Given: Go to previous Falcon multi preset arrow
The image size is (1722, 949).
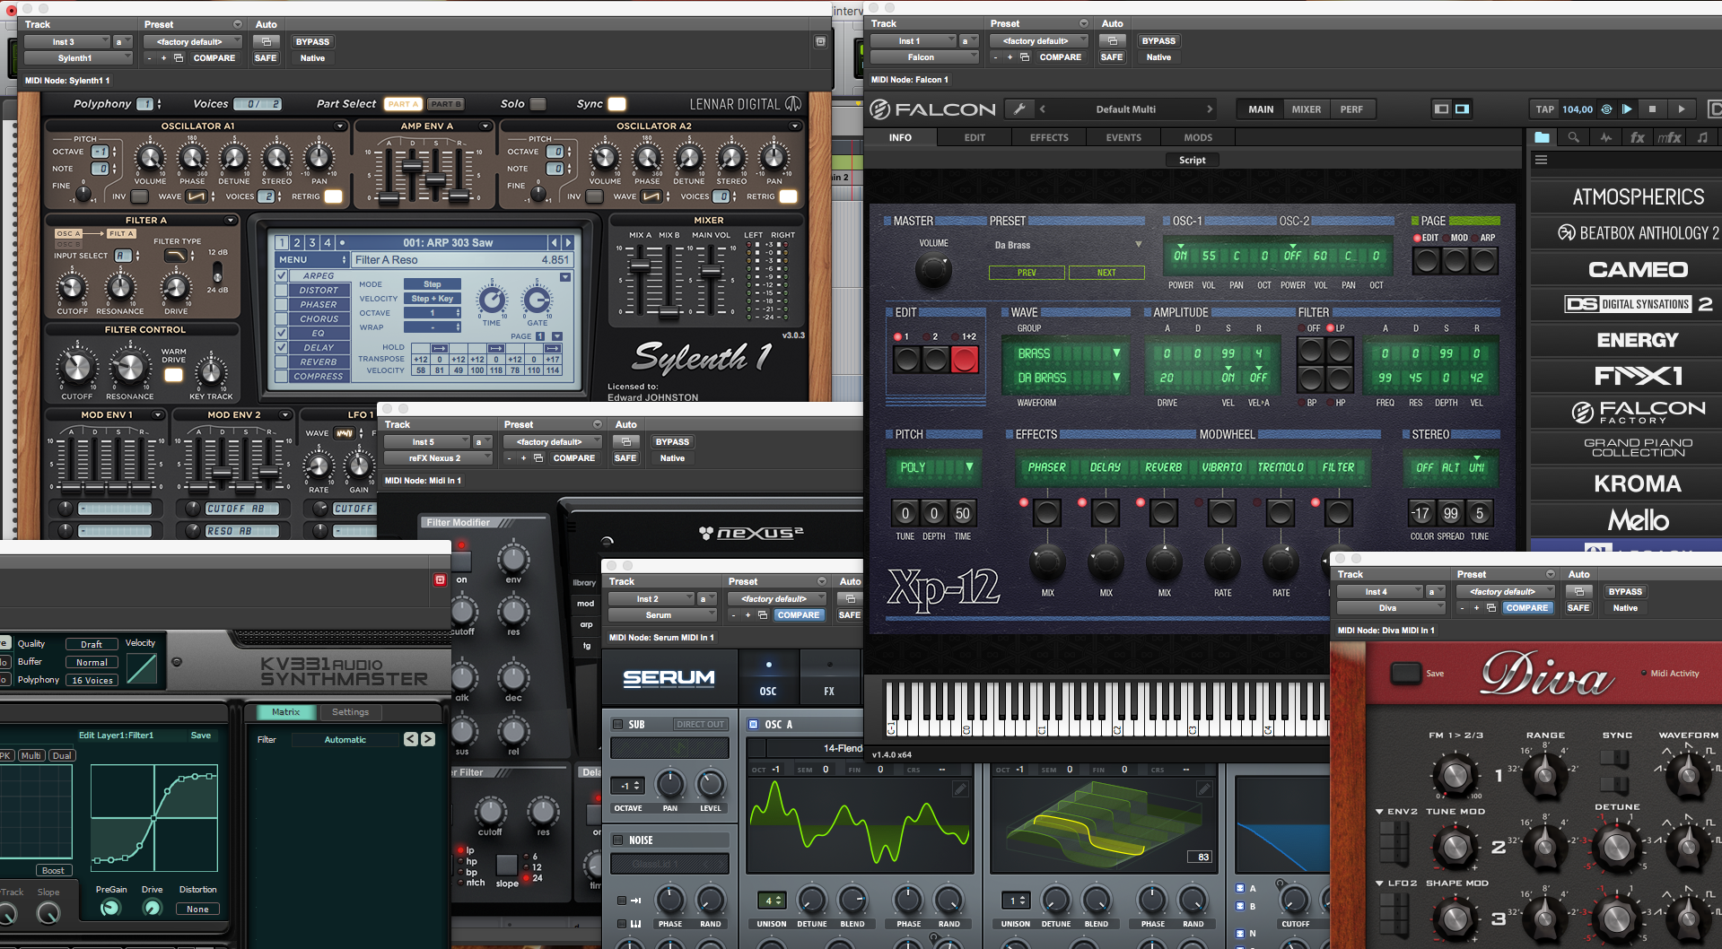Looking at the screenshot, I should tap(1043, 109).
